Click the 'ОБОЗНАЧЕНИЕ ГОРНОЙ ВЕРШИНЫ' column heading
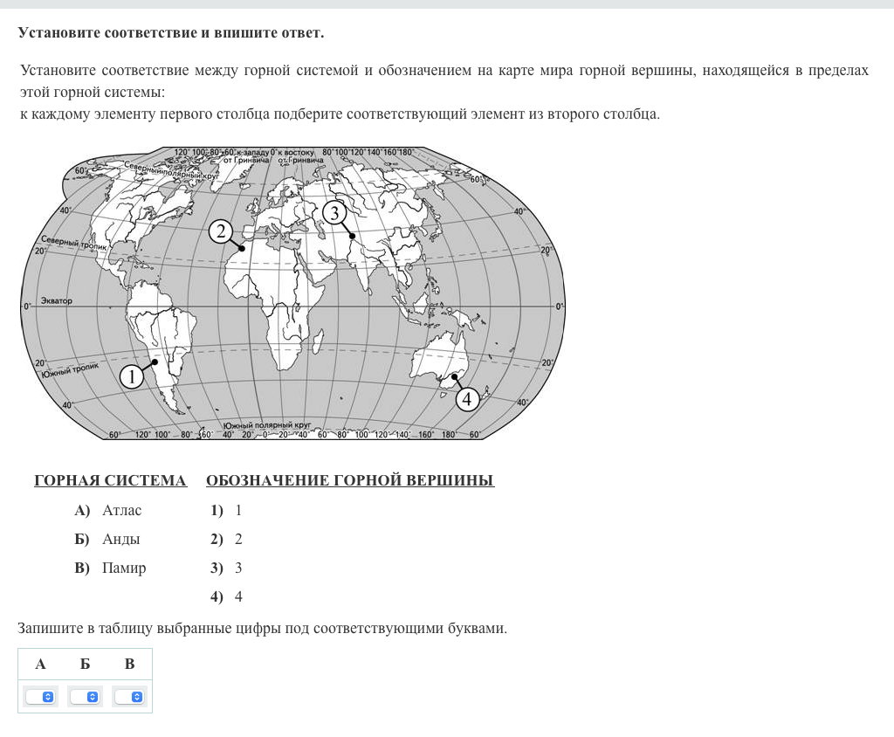 (350, 480)
